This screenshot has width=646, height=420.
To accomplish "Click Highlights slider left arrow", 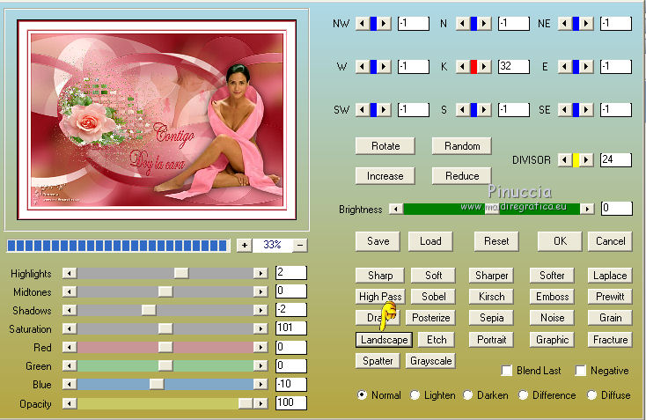I will coord(70,273).
